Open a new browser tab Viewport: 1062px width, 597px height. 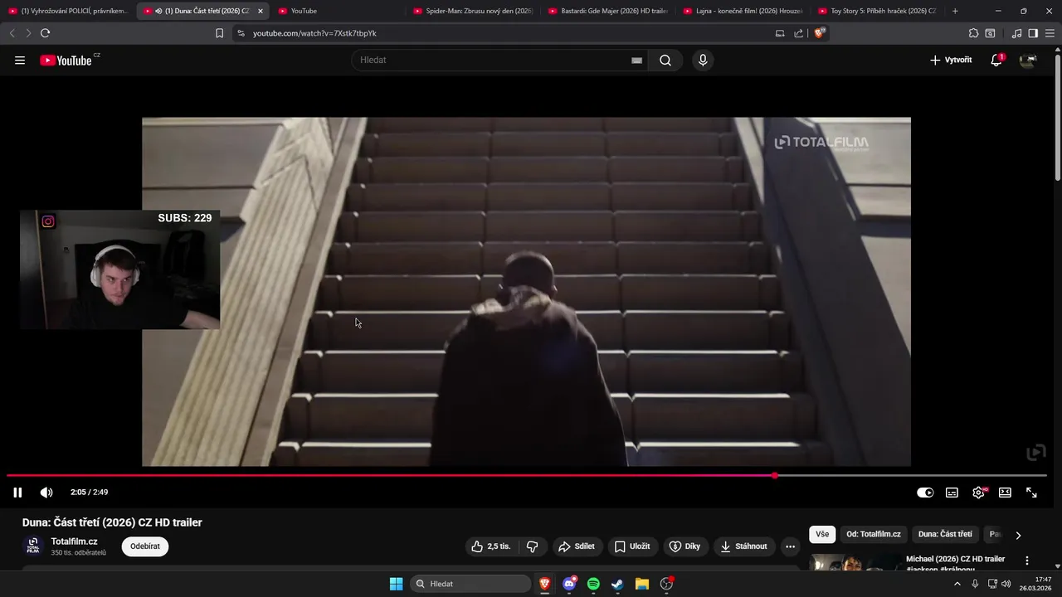click(x=955, y=11)
